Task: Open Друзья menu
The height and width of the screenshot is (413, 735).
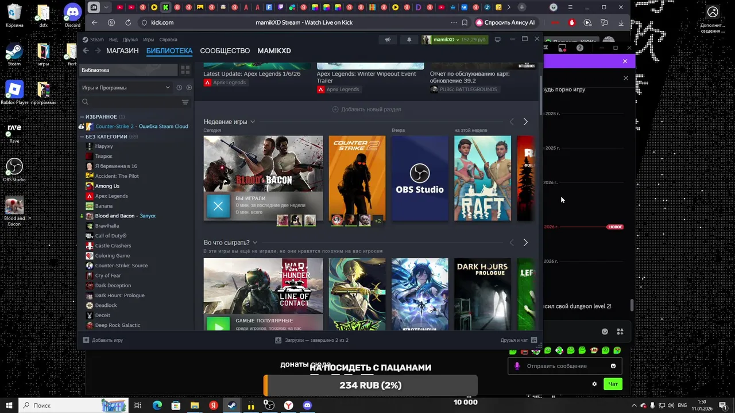Action: (x=130, y=40)
